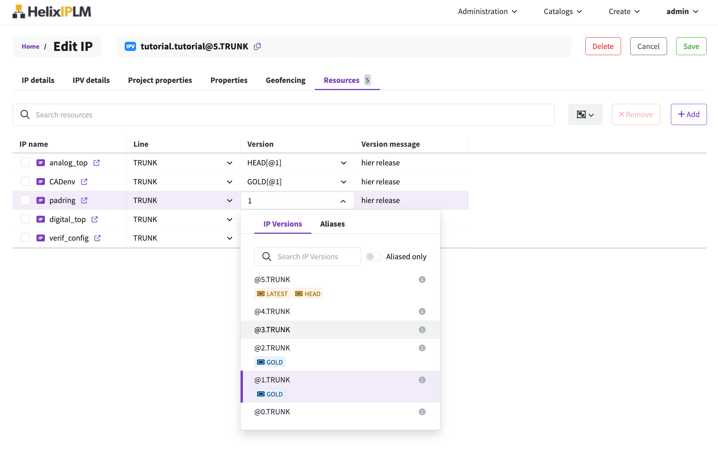Select the digital_top row checkbox
Screen dimensions: 718x452
click(x=25, y=219)
